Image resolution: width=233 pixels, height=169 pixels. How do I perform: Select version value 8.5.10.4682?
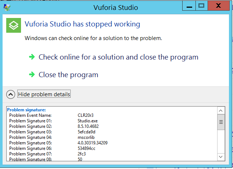click(88, 126)
